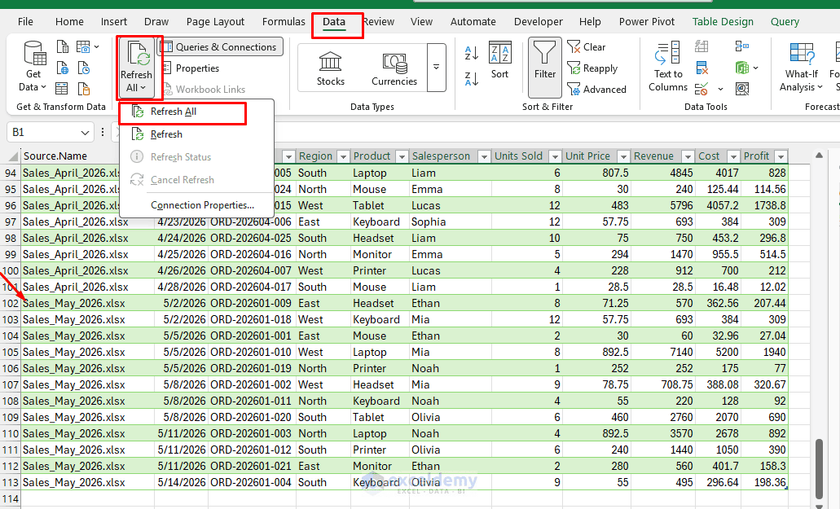Expand the Data Types gallery arrow
Screen dimensions: 840x509
[436, 68]
